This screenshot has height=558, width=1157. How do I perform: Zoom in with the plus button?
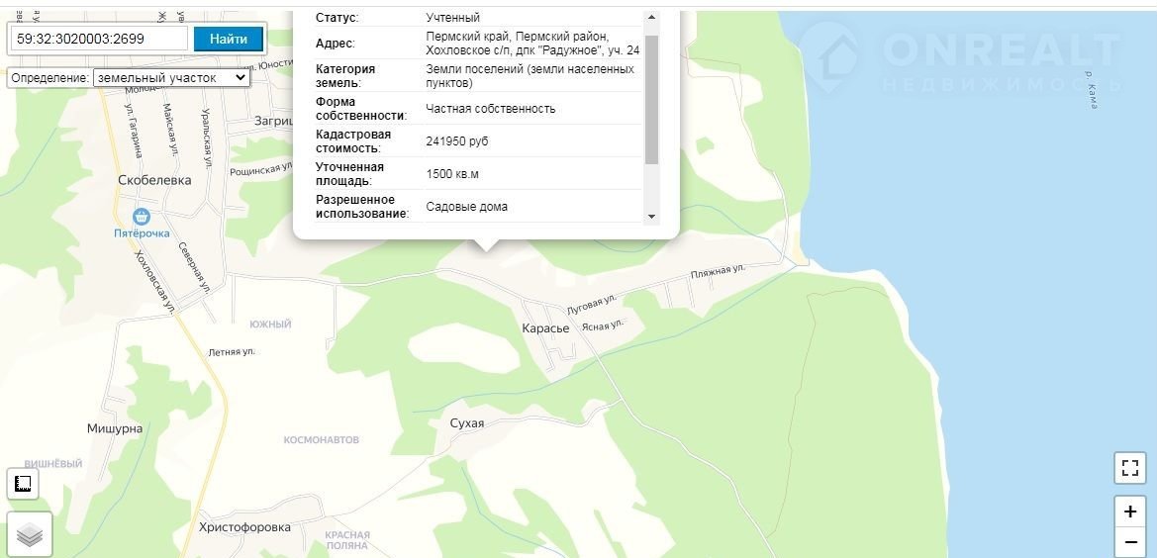click(1130, 511)
